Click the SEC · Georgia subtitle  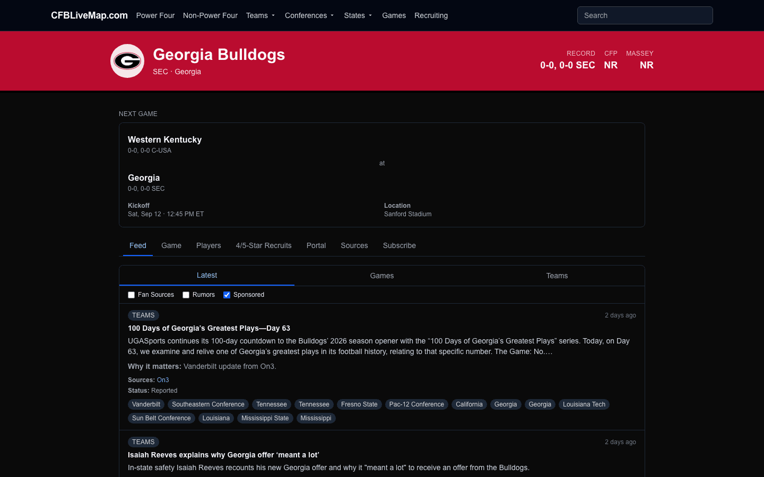(x=177, y=72)
